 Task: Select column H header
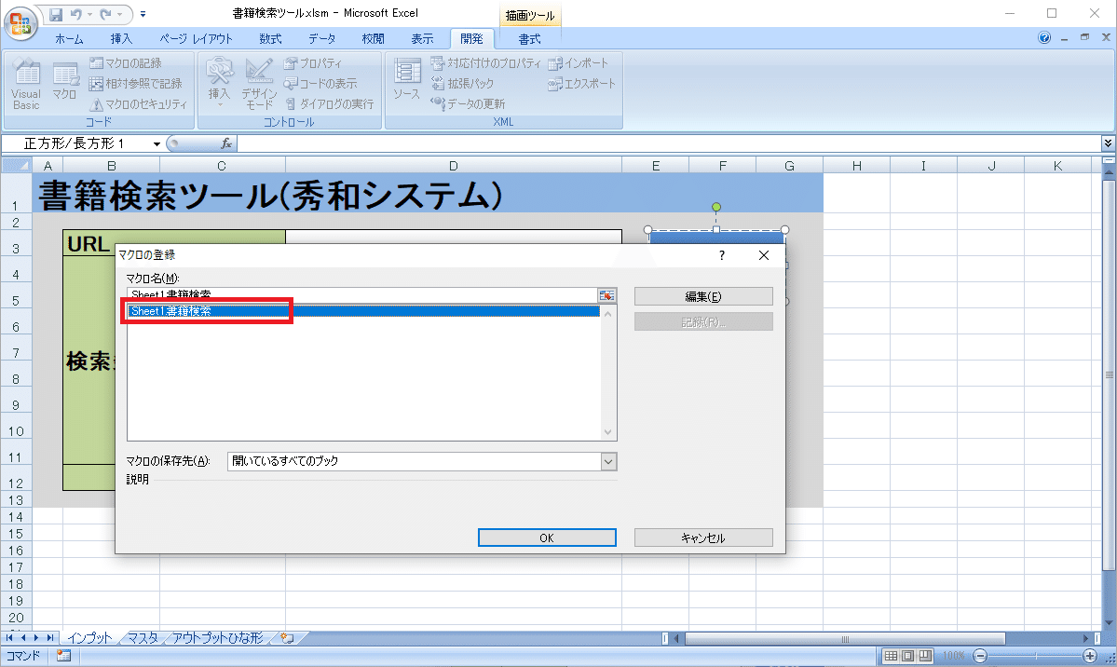tap(856, 166)
